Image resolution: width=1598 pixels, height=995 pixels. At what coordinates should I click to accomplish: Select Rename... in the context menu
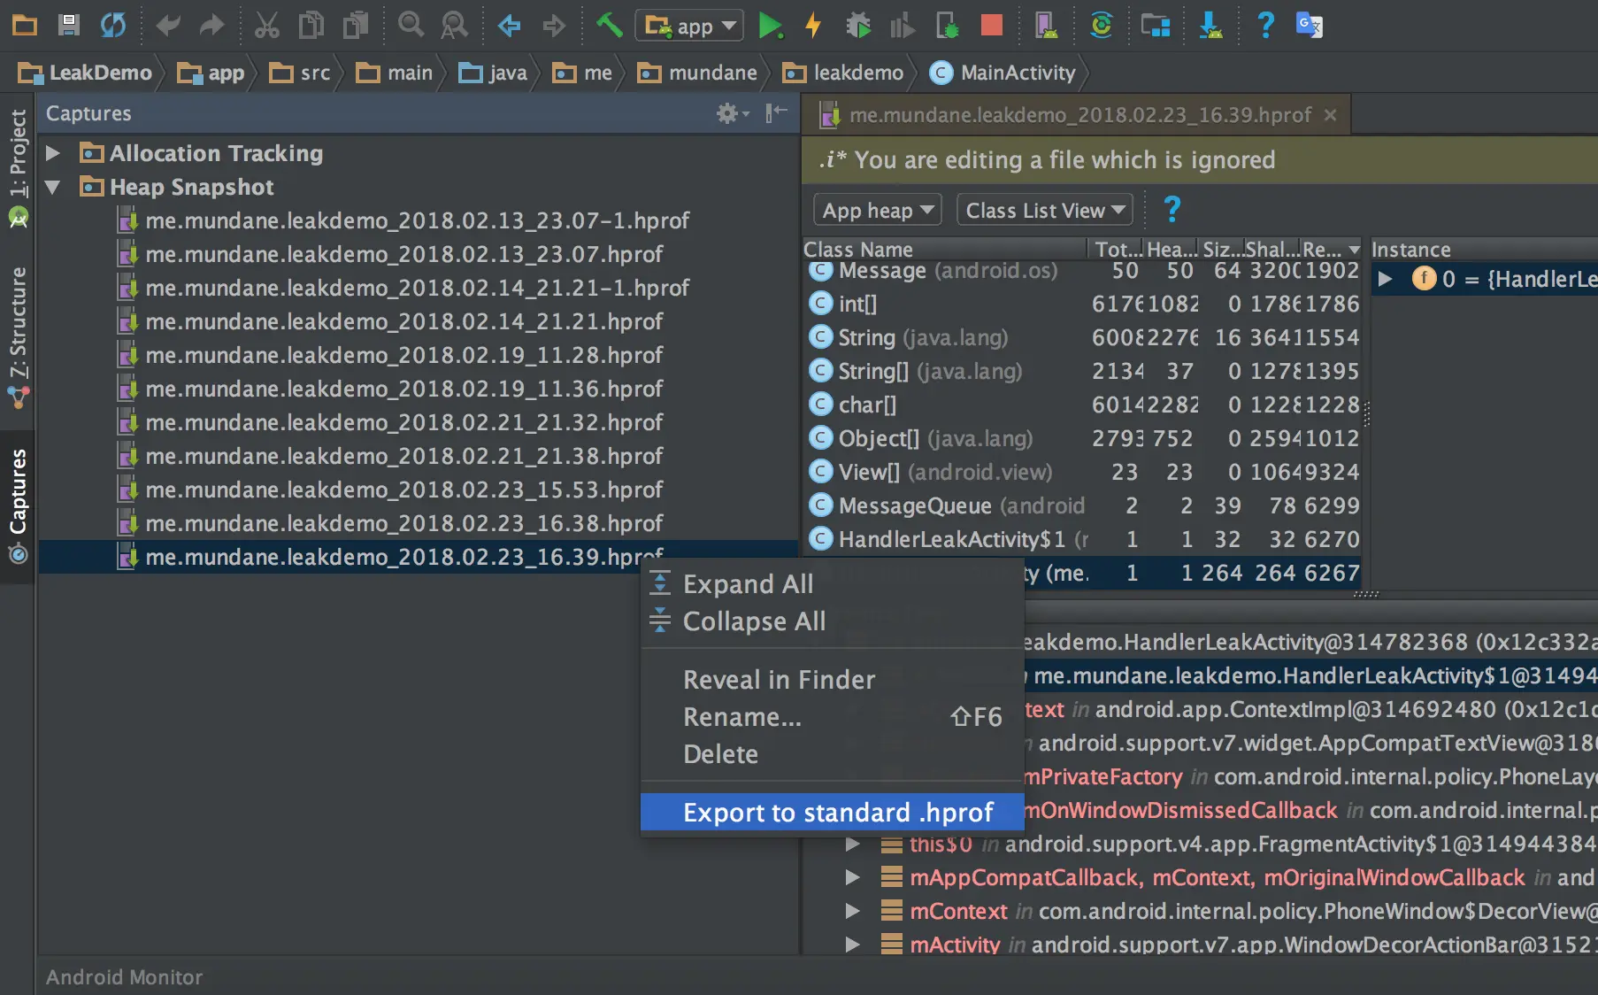[832, 717]
